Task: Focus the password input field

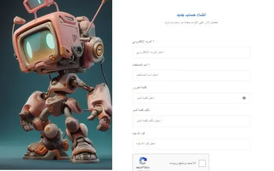Action: pyautogui.click(x=191, y=98)
